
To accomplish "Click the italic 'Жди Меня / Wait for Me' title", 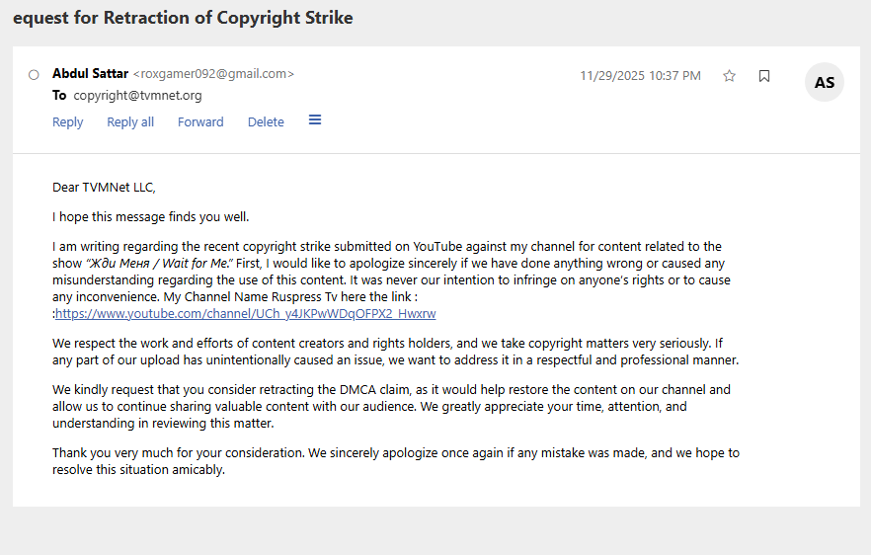I will tap(159, 264).
